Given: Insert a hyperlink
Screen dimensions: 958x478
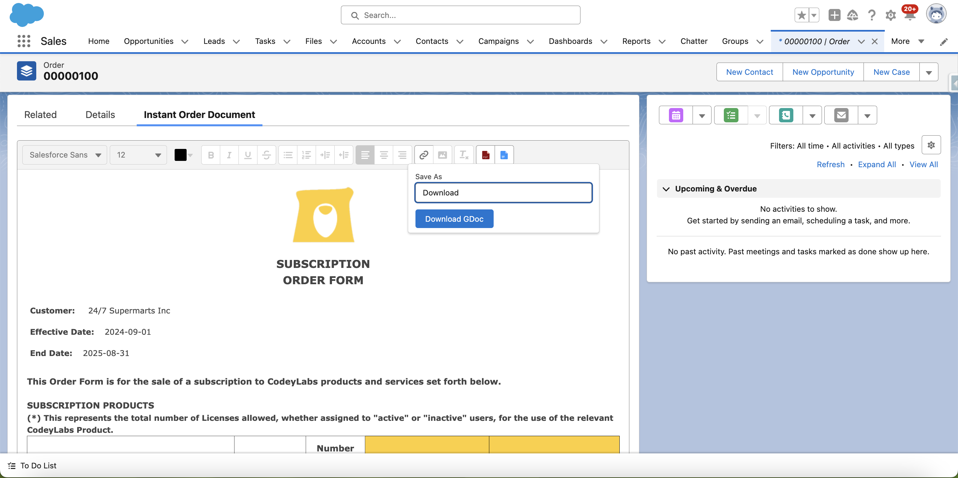Looking at the screenshot, I should [x=423, y=155].
